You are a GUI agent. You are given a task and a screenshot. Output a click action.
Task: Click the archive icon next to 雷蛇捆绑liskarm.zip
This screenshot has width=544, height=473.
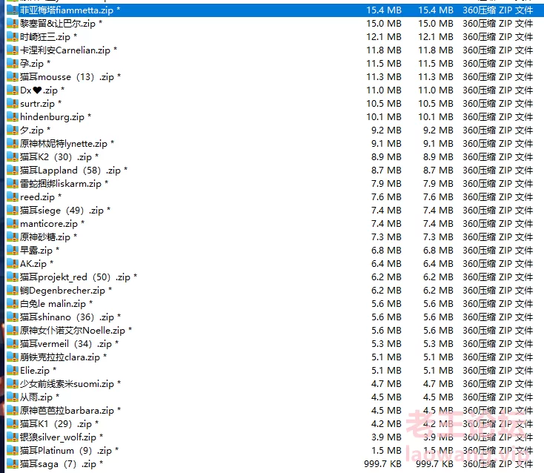(x=13, y=184)
